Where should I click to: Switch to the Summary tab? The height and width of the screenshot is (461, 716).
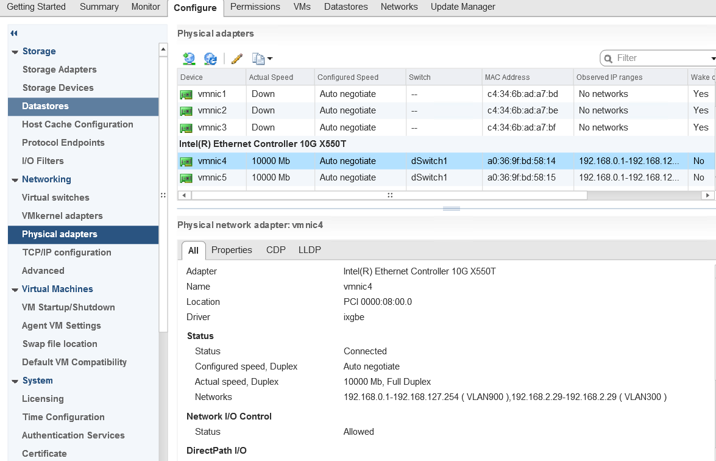click(x=99, y=7)
